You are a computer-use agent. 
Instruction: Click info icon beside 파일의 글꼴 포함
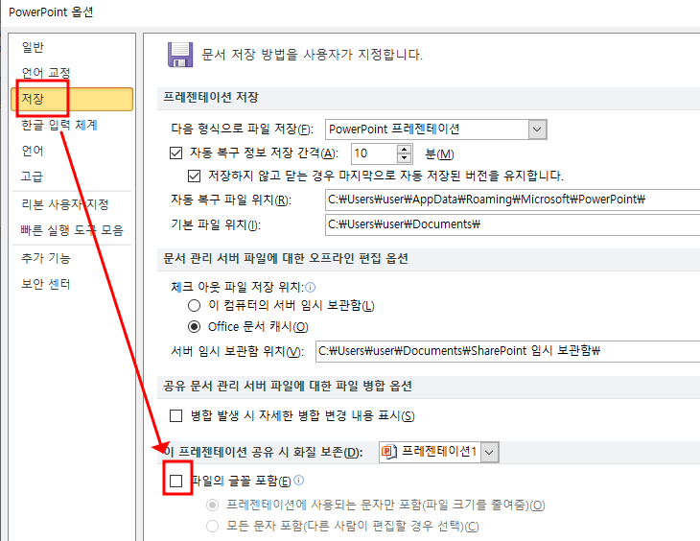pyautogui.click(x=299, y=480)
